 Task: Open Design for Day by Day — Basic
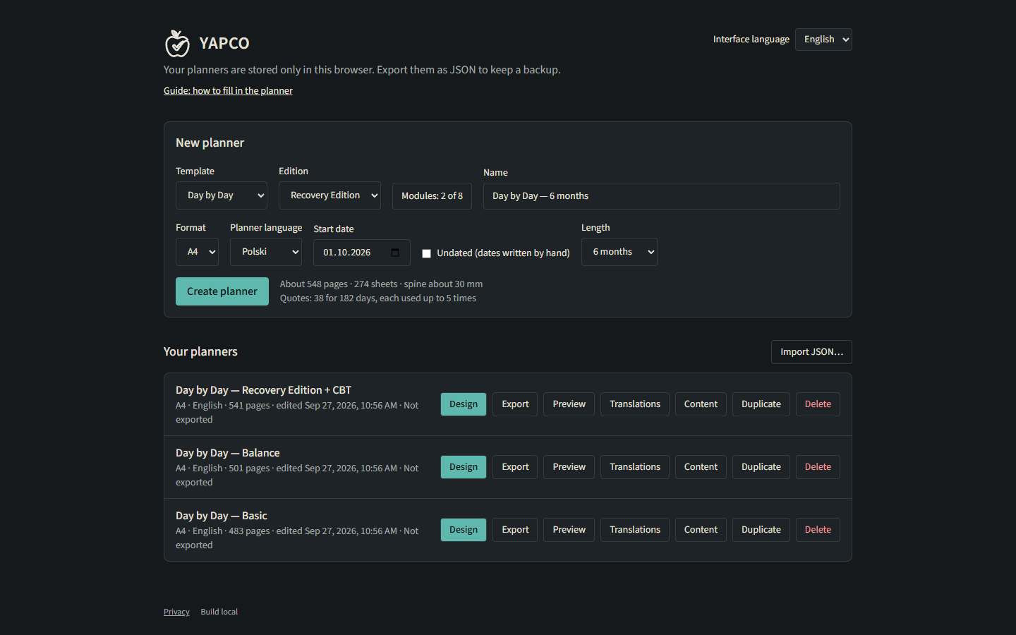tap(464, 530)
